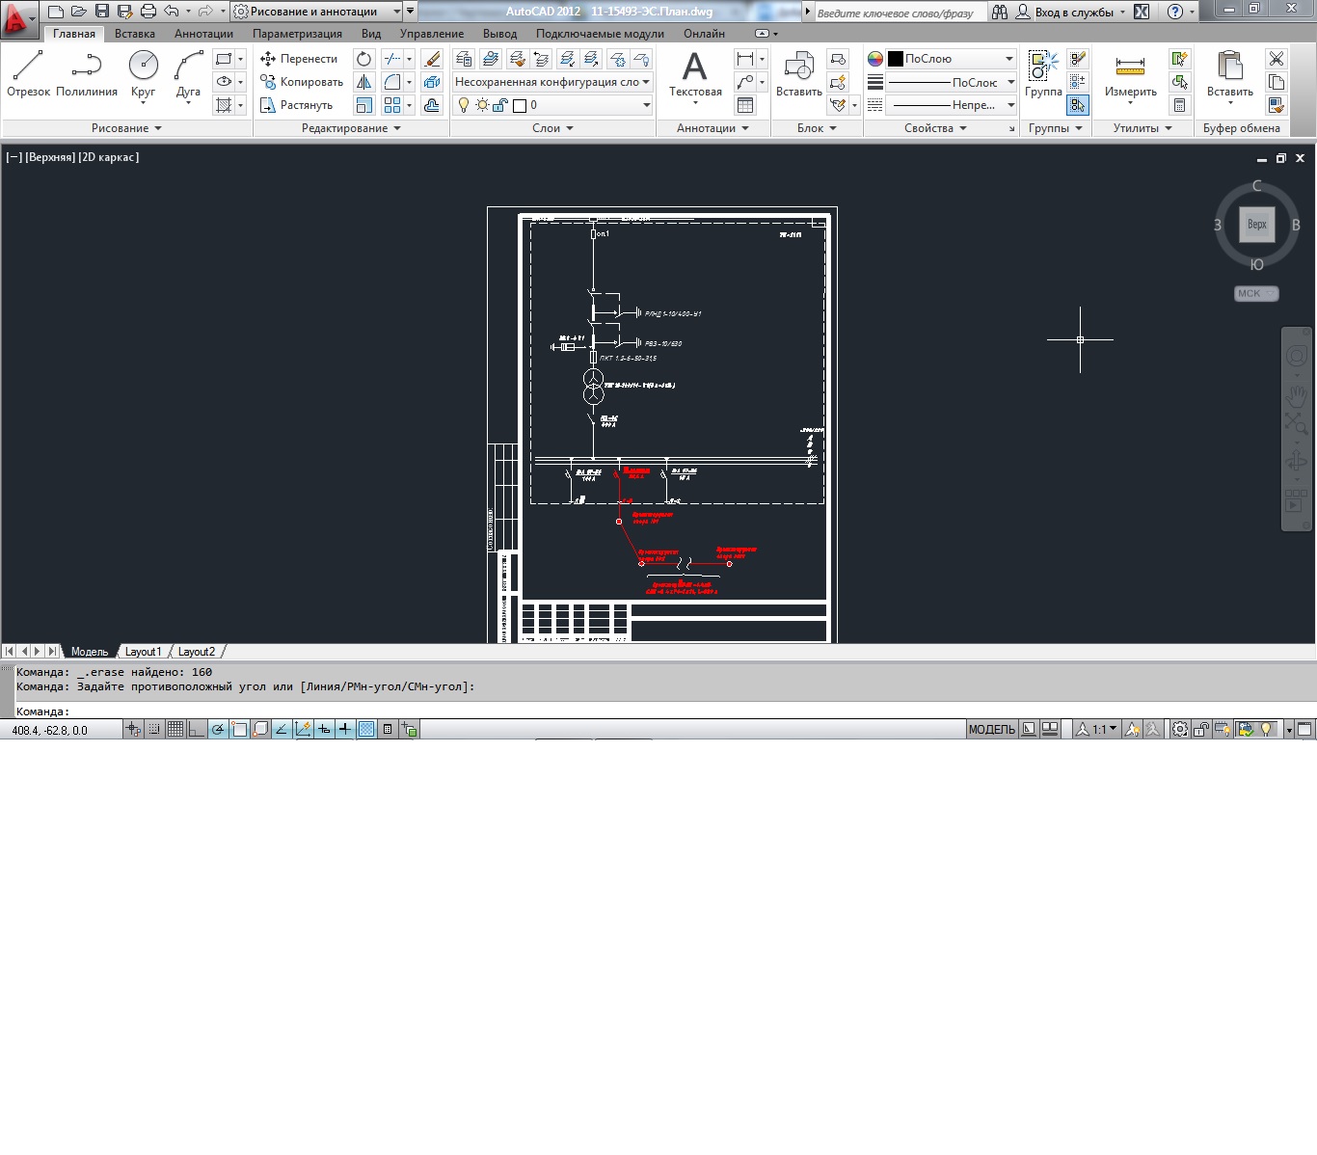Screen dimensions: 1317x1155
Task: Switch to the Вставка ribbon tab
Action: [135, 34]
